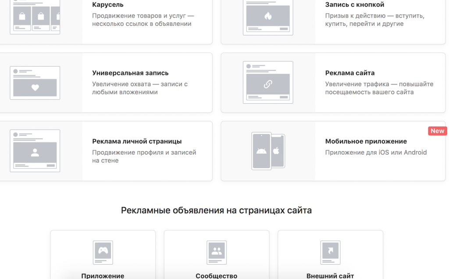
Task: Click text 'Продвижение товаров и услуг' description
Action: tap(143, 20)
